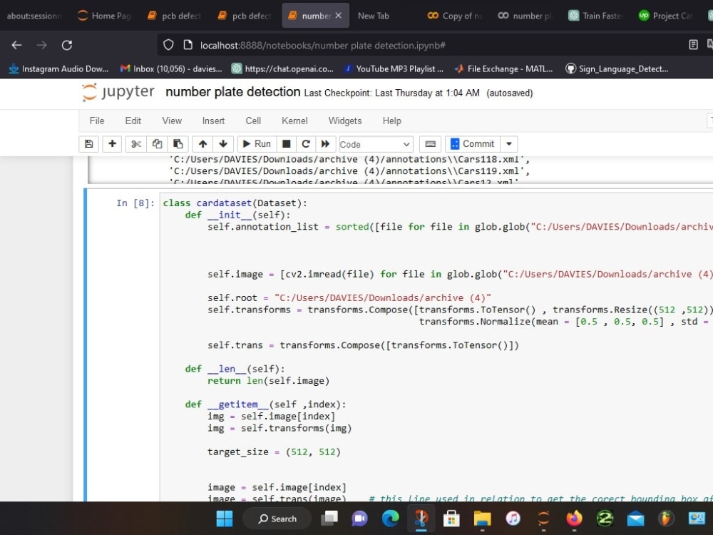Launch Firefox from the taskbar
Image resolution: width=713 pixels, height=535 pixels.
574,519
